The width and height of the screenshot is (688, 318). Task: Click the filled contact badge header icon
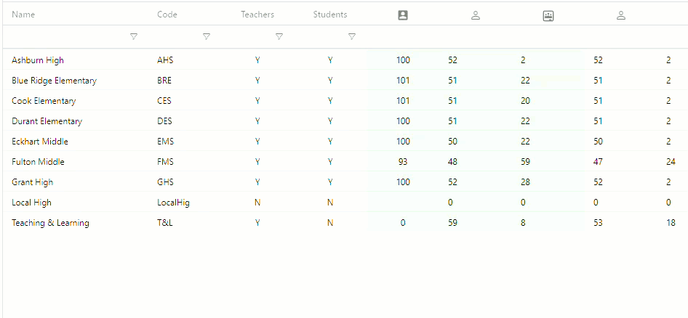(x=403, y=15)
